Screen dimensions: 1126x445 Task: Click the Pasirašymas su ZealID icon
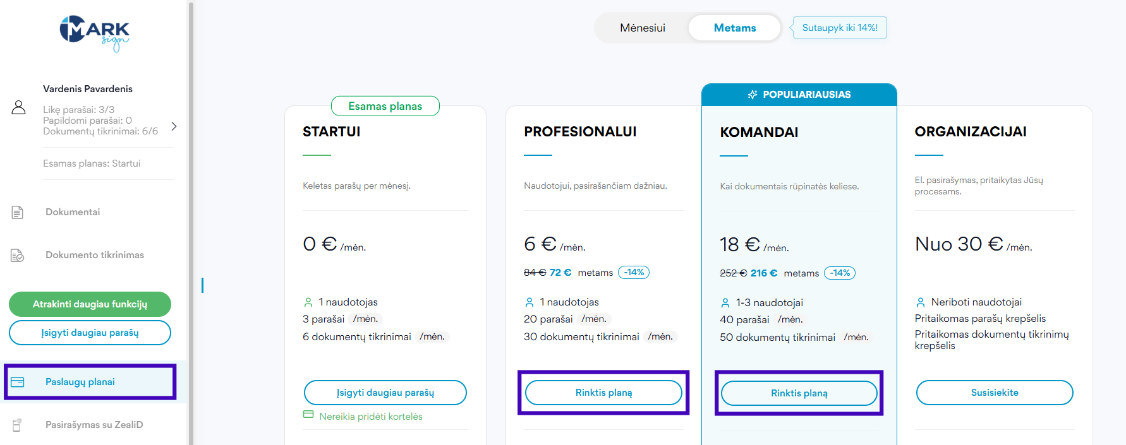tap(18, 425)
